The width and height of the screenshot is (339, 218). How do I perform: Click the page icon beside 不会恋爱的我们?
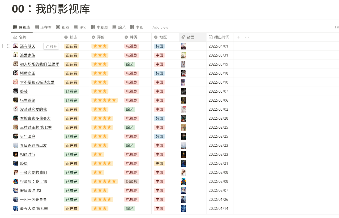(x=16, y=172)
